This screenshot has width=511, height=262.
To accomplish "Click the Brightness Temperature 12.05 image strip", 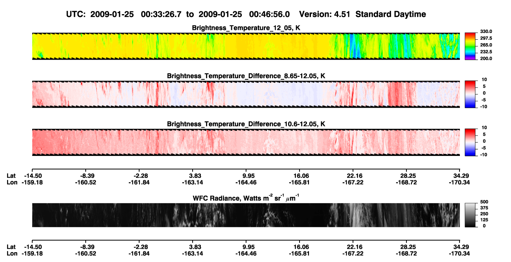I will pos(246,46).
